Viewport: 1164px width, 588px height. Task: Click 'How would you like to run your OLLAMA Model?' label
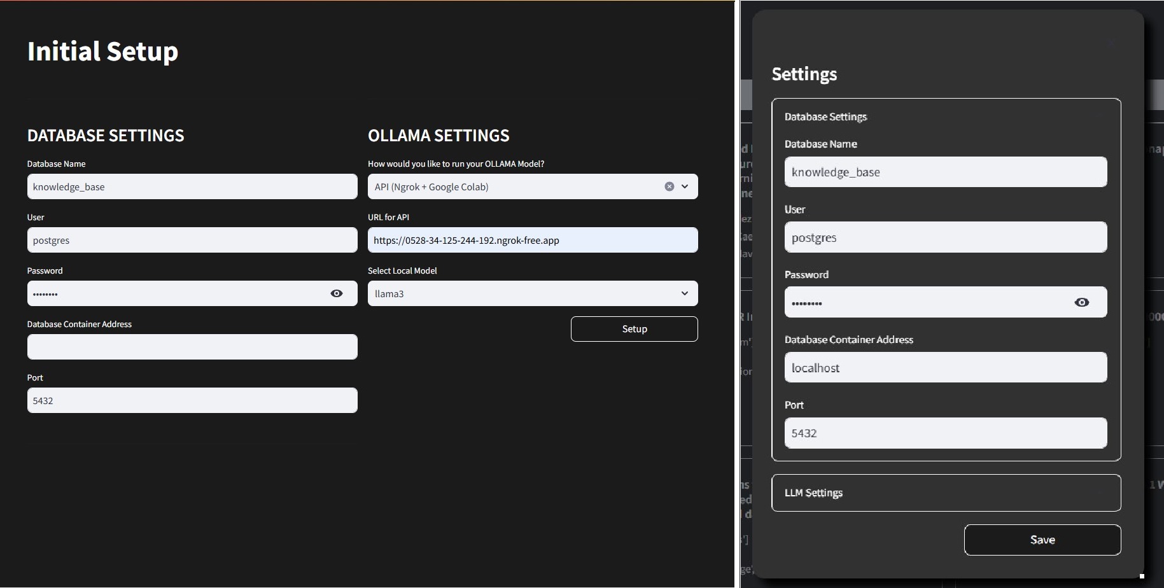coord(456,164)
